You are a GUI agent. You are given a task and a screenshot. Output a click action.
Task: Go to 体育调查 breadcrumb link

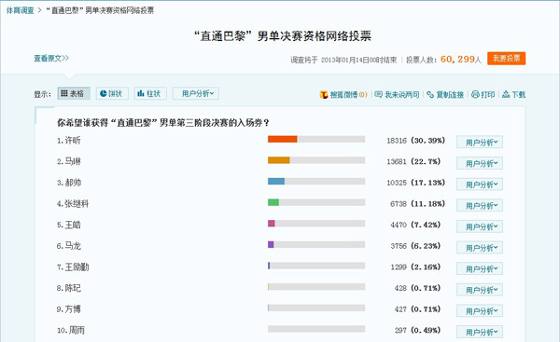(x=20, y=10)
